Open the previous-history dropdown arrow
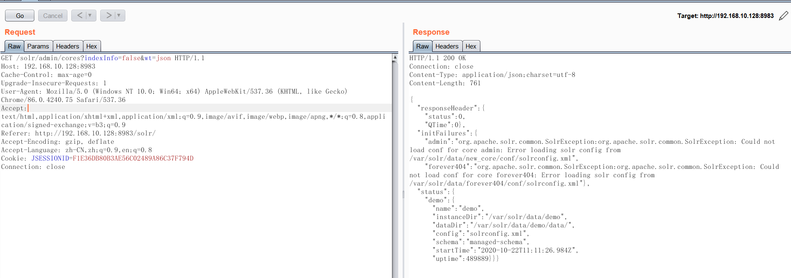 click(90, 15)
